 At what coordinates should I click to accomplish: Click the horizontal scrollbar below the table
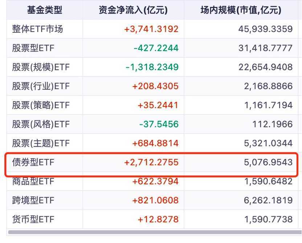tap(152, 232)
